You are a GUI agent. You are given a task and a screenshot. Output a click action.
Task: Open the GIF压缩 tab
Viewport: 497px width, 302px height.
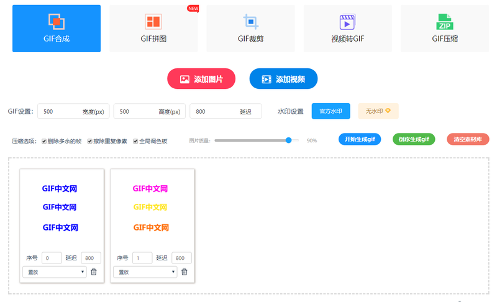point(445,28)
